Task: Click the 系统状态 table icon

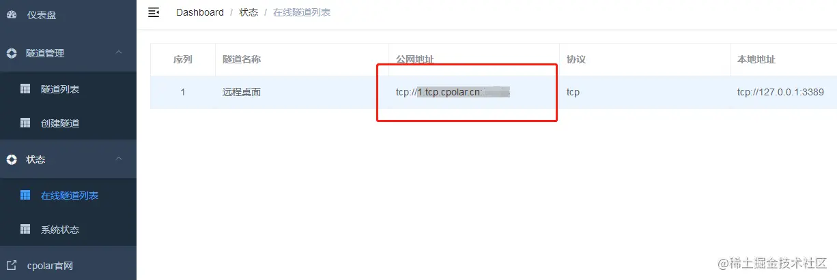Action: tap(25, 230)
